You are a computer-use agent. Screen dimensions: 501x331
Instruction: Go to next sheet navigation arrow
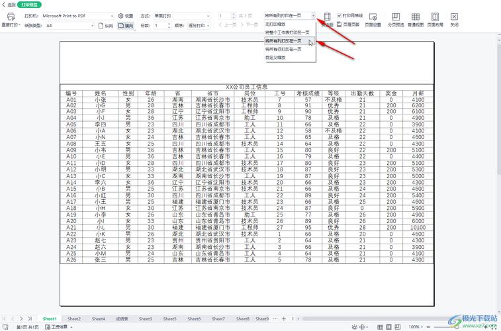(x=21, y=318)
